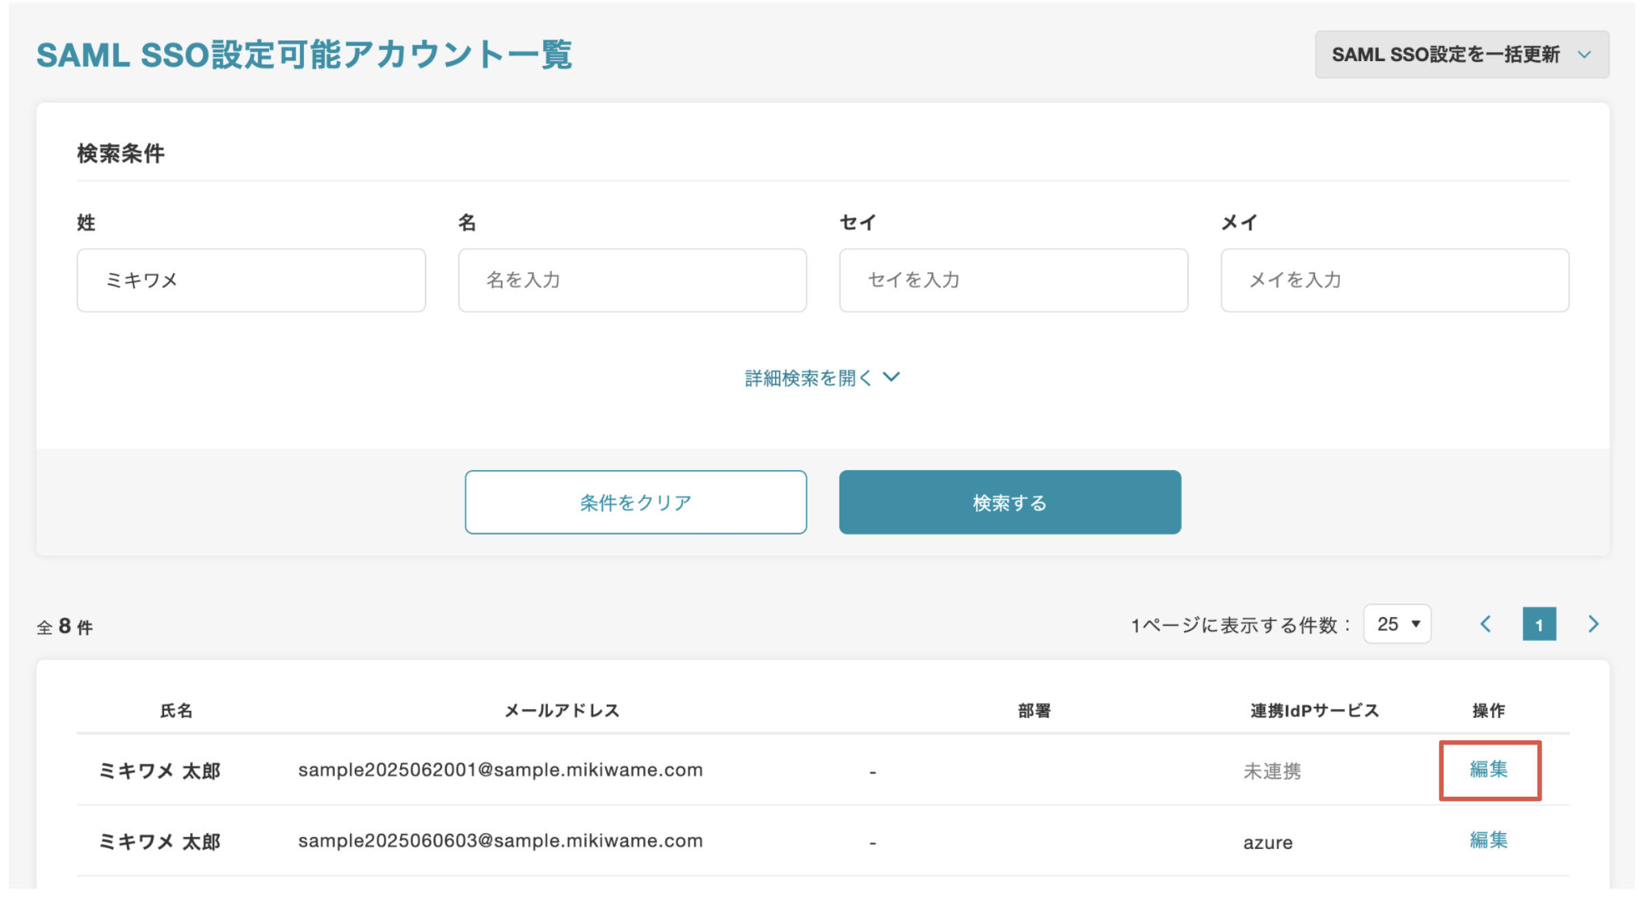1646x899 pixels.
Task: Focus the メイを入力 text field
Action: 1394,280
